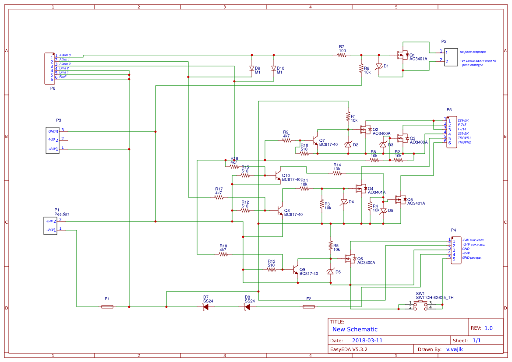512x362 pixels.
Task: Select the D8 SS24 diode symbol
Action: pos(247,307)
